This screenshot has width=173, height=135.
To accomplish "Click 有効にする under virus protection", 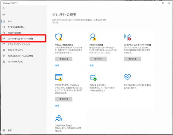I will click(64, 59).
